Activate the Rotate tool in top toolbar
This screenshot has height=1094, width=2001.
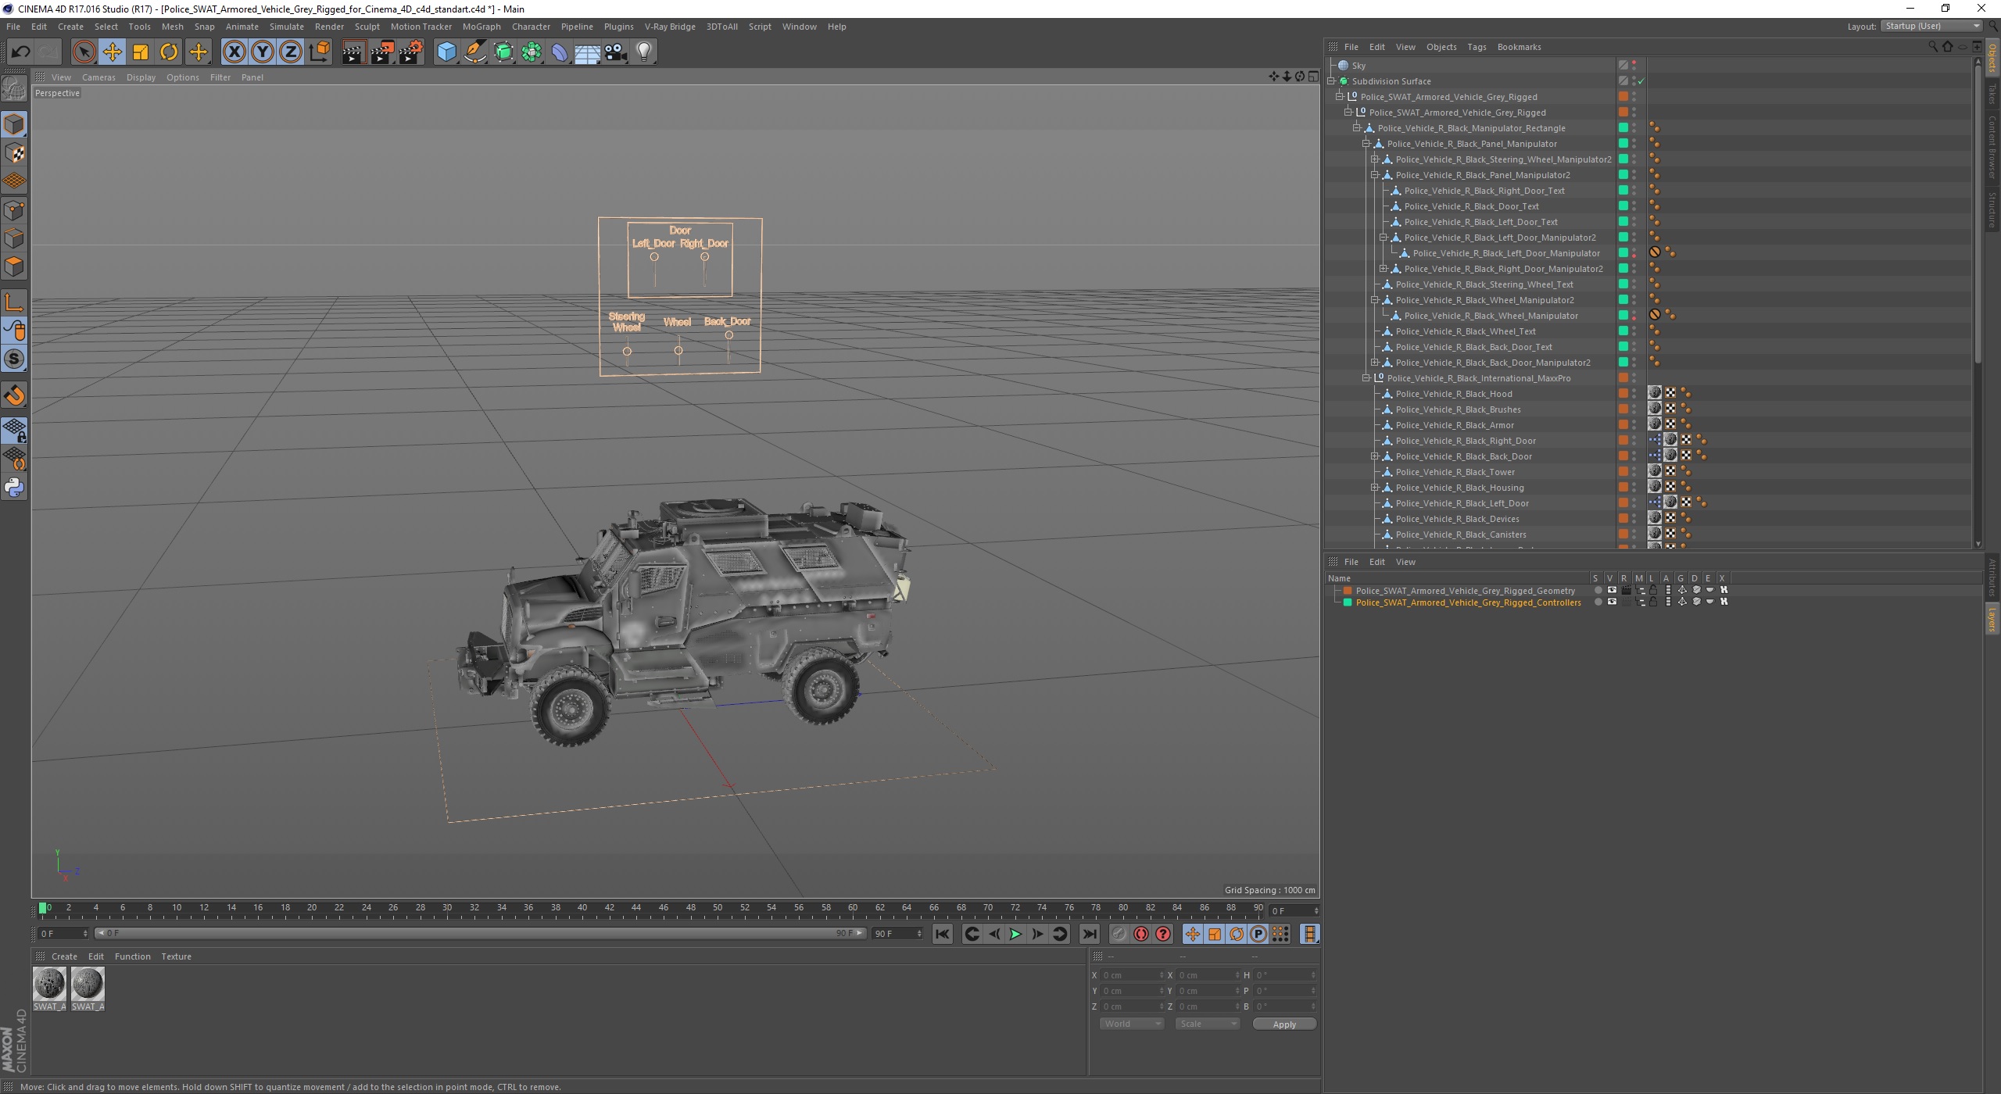pyautogui.click(x=169, y=52)
